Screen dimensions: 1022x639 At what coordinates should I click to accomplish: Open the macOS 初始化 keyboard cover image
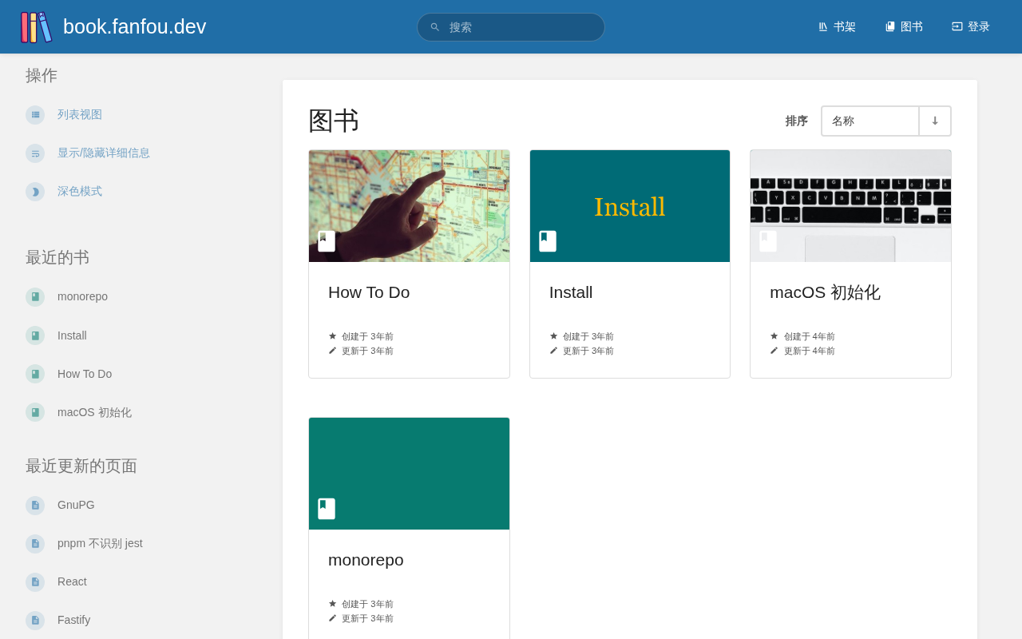pos(850,206)
